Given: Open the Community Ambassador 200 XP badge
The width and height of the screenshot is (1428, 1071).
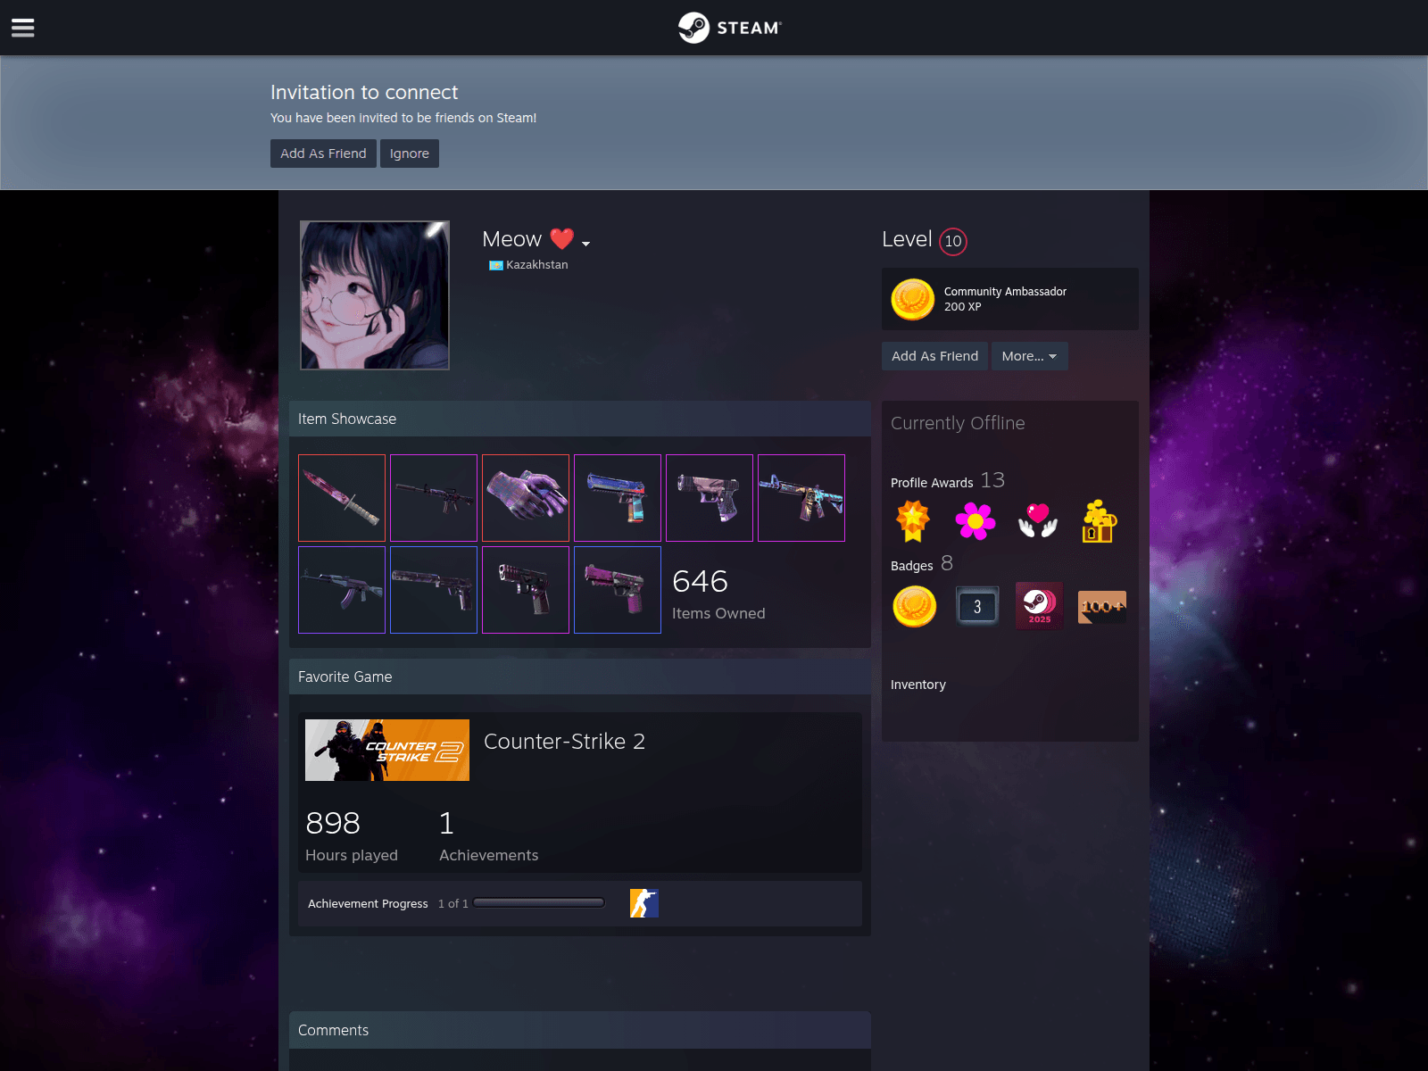Looking at the screenshot, I should [x=1010, y=299].
